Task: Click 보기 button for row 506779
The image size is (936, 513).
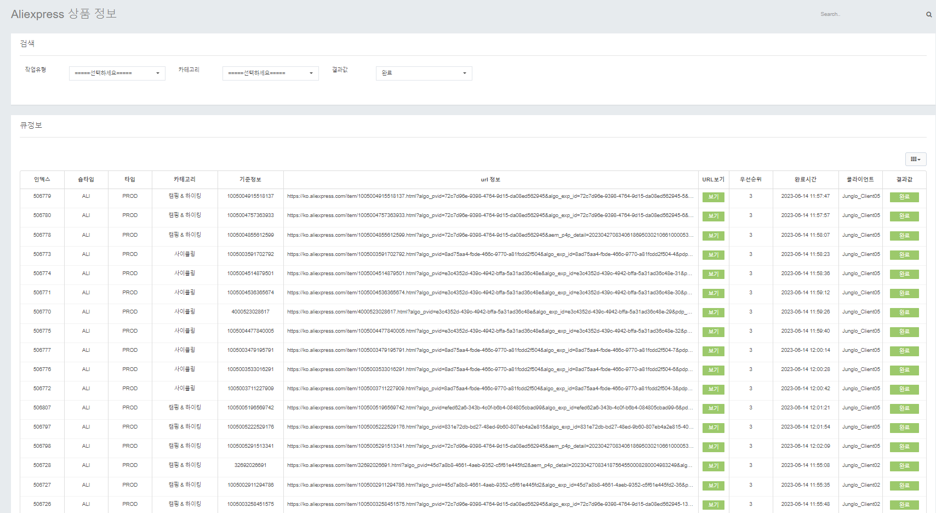Action: 713,197
